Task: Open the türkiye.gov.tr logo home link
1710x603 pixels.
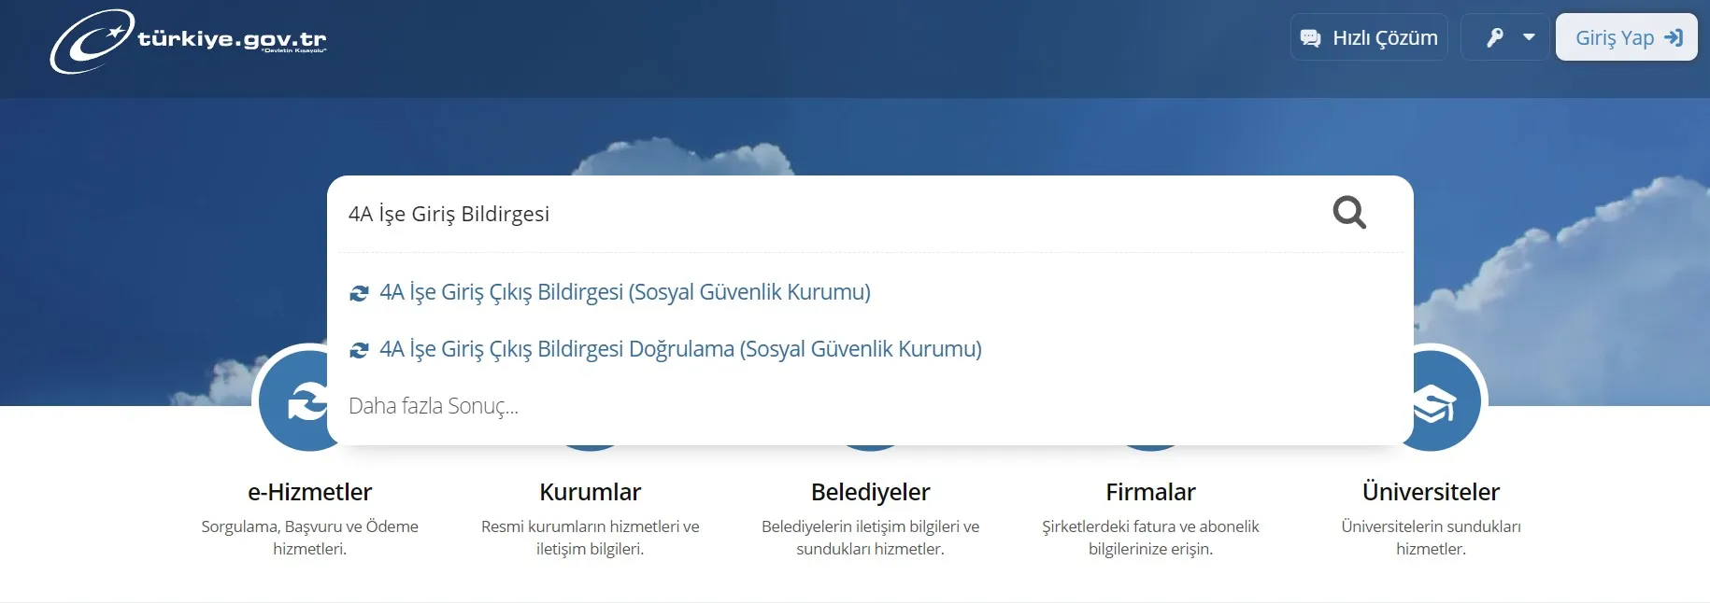Action: (188, 42)
